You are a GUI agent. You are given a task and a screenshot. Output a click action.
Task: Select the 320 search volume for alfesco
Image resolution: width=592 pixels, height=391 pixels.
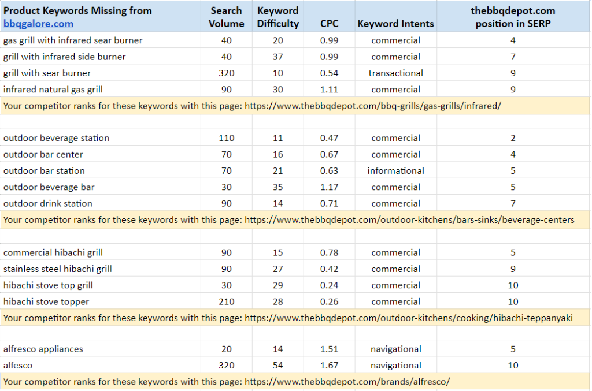tap(226, 365)
